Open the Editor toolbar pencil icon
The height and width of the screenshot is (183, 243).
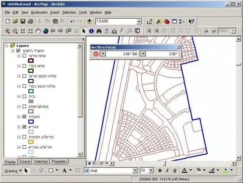[149, 22]
